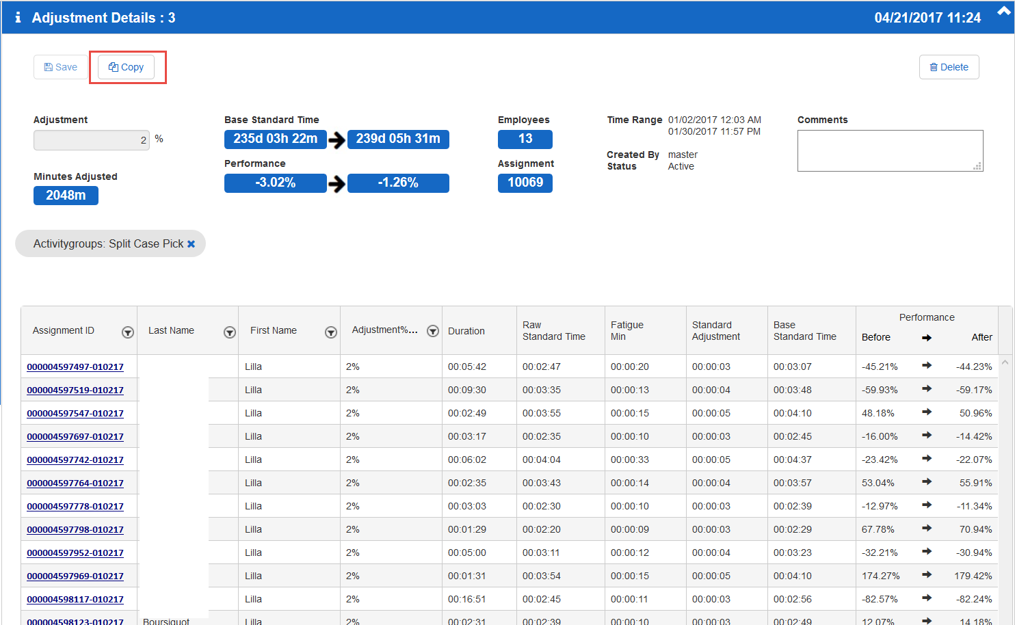This screenshot has width=1015, height=625.
Task: Click the Assignment ID column header text
Action: pos(64,331)
